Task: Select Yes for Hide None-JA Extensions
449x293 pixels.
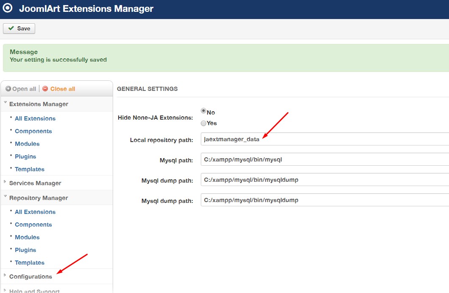Action: [203, 123]
